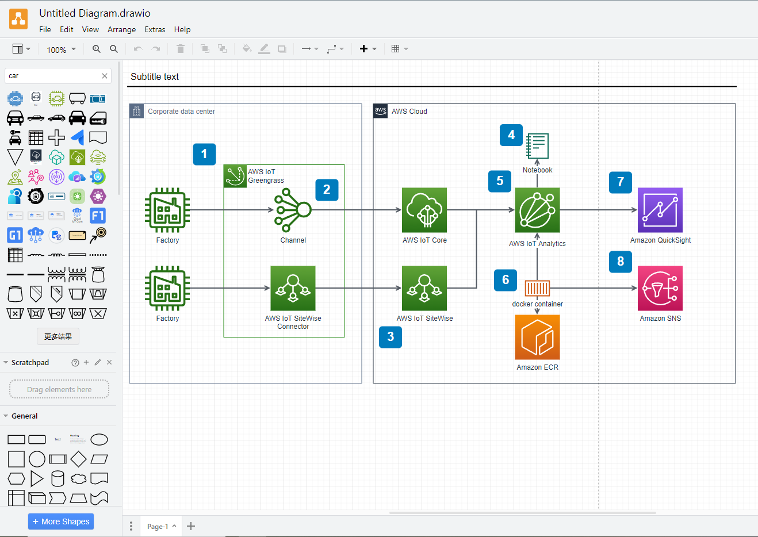Open the Extras menu
This screenshot has height=537, width=758.
pos(155,29)
